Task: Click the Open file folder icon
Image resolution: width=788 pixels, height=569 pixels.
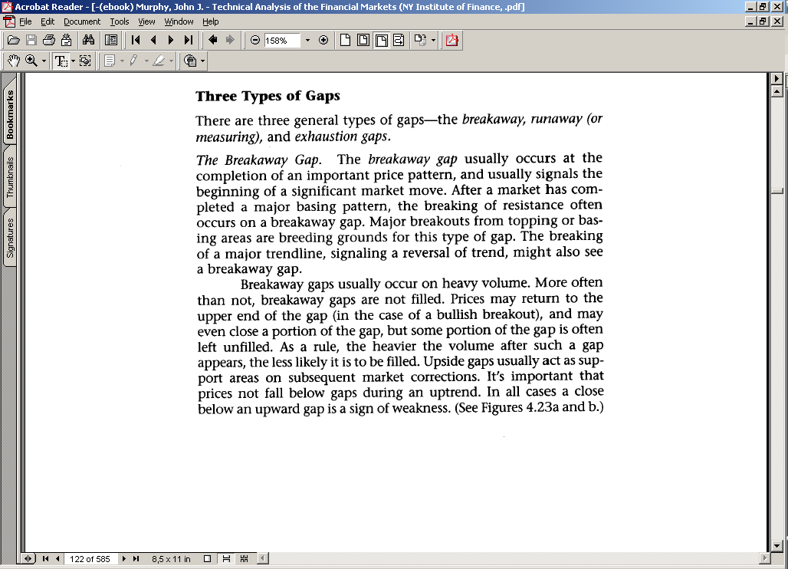Action: point(14,40)
